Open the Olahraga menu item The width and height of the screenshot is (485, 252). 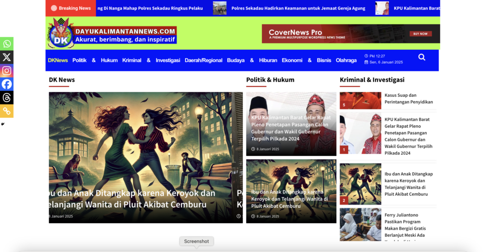346,61
